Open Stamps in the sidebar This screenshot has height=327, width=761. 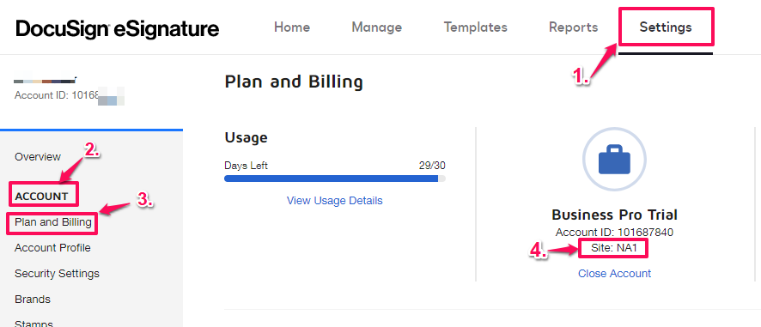tap(33, 323)
